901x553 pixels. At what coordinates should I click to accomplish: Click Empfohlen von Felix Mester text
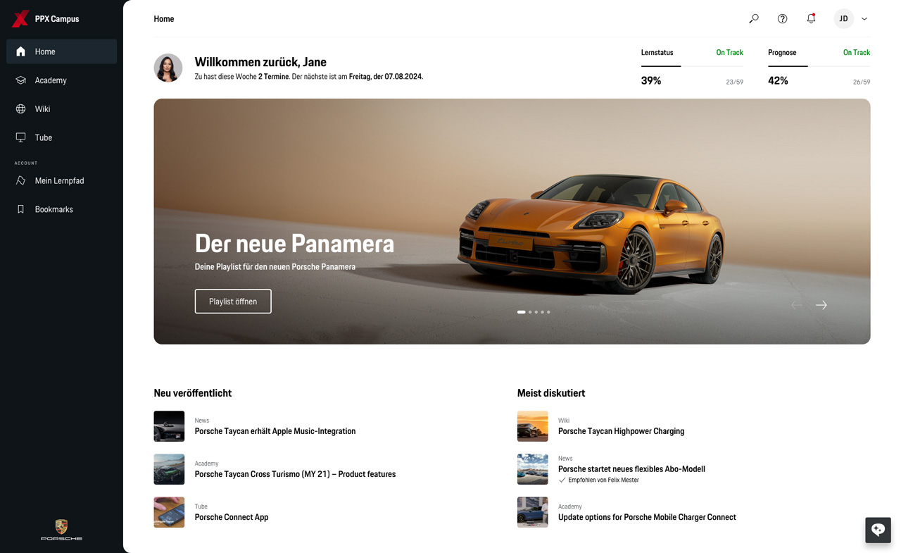pos(603,480)
